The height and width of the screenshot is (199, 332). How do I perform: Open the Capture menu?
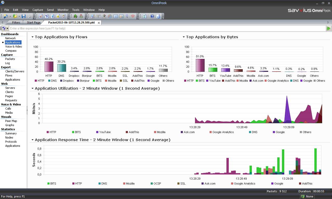pyautogui.click(x=38, y=10)
